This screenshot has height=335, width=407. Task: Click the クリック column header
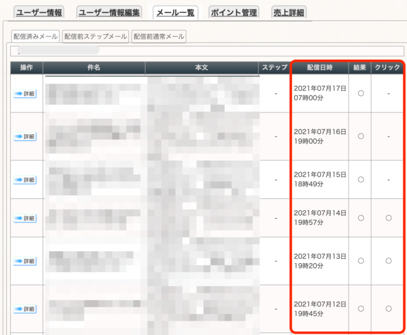click(x=387, y=68)
